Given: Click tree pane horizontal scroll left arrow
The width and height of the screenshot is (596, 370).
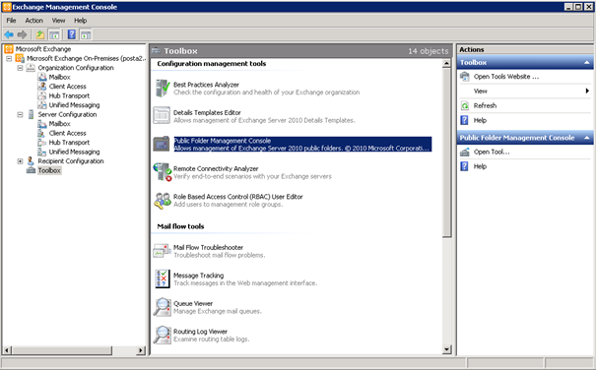Looking at the screenshot, I should pyautogui.click(x=7, y=350).
